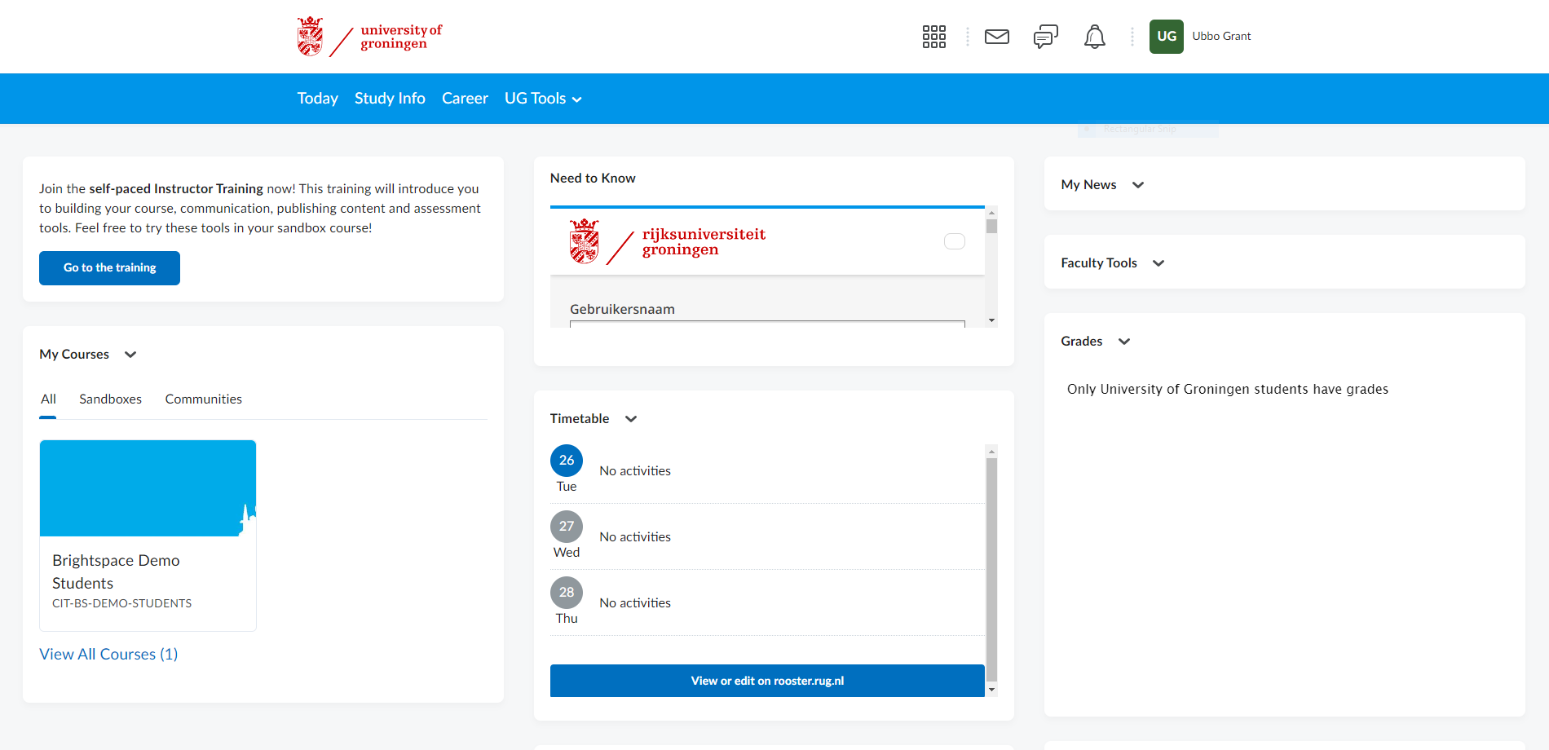The image size is (1549, 750).
Task: Click the UG profile avatar
Action: pos(1166,37)
